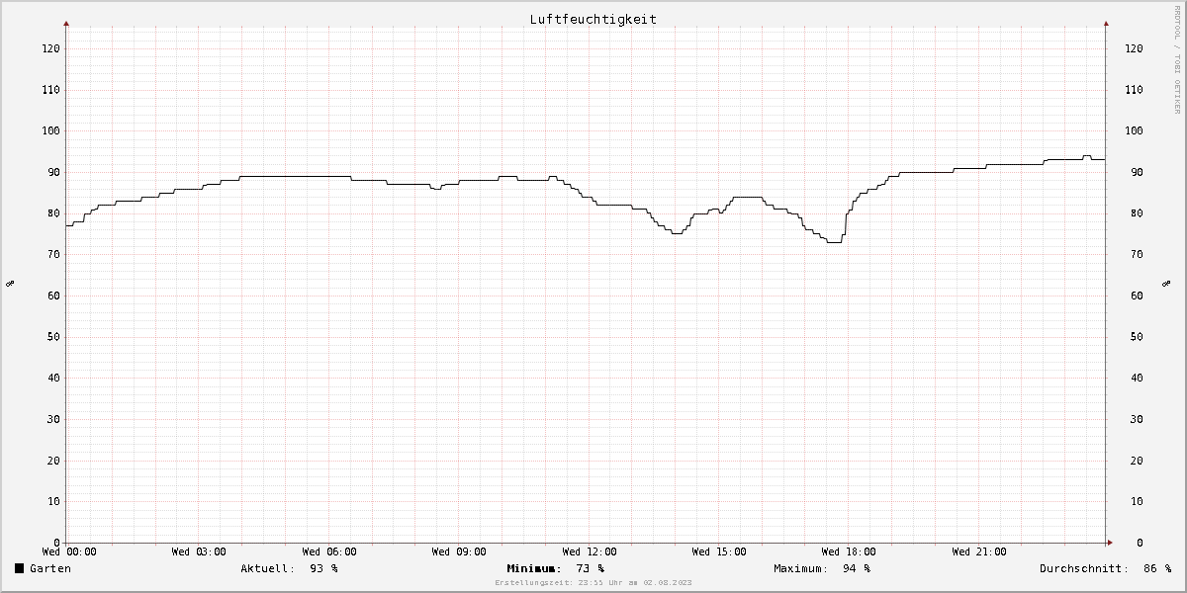This screenshot has width=1187, height=593.
Task: Click the 110 label on right axis
Action: (x=1135, y=90)
